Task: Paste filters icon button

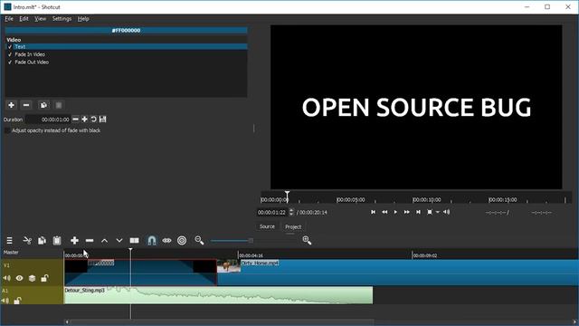Action: point(58,105)
